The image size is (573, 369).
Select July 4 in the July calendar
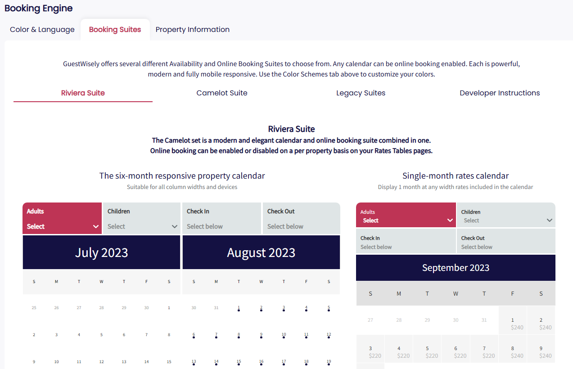[79, 335]
